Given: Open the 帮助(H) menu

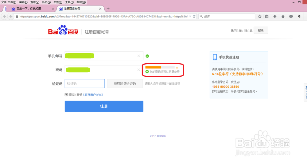Looking at the screenshot, I should pyautogui.click(x=81, y=2).
